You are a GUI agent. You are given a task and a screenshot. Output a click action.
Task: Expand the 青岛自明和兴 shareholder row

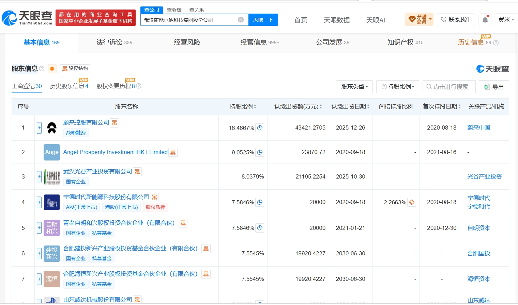39,228
